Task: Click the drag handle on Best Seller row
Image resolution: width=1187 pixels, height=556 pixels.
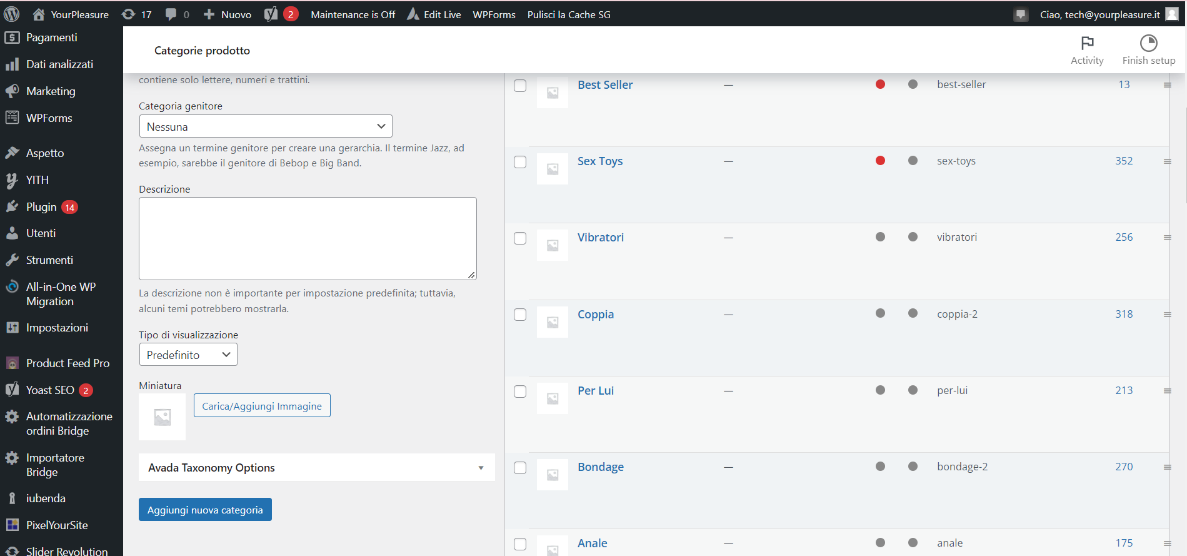Action: (x=1167, y=85)
